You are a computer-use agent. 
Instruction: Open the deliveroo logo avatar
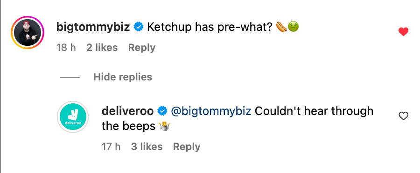(73, 117)
